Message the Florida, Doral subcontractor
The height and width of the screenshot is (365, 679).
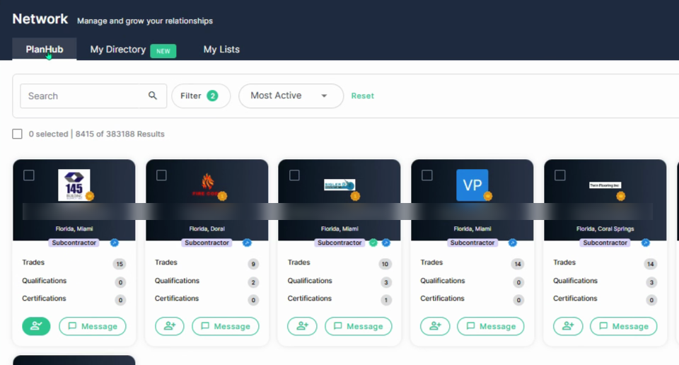coord(225,326)
